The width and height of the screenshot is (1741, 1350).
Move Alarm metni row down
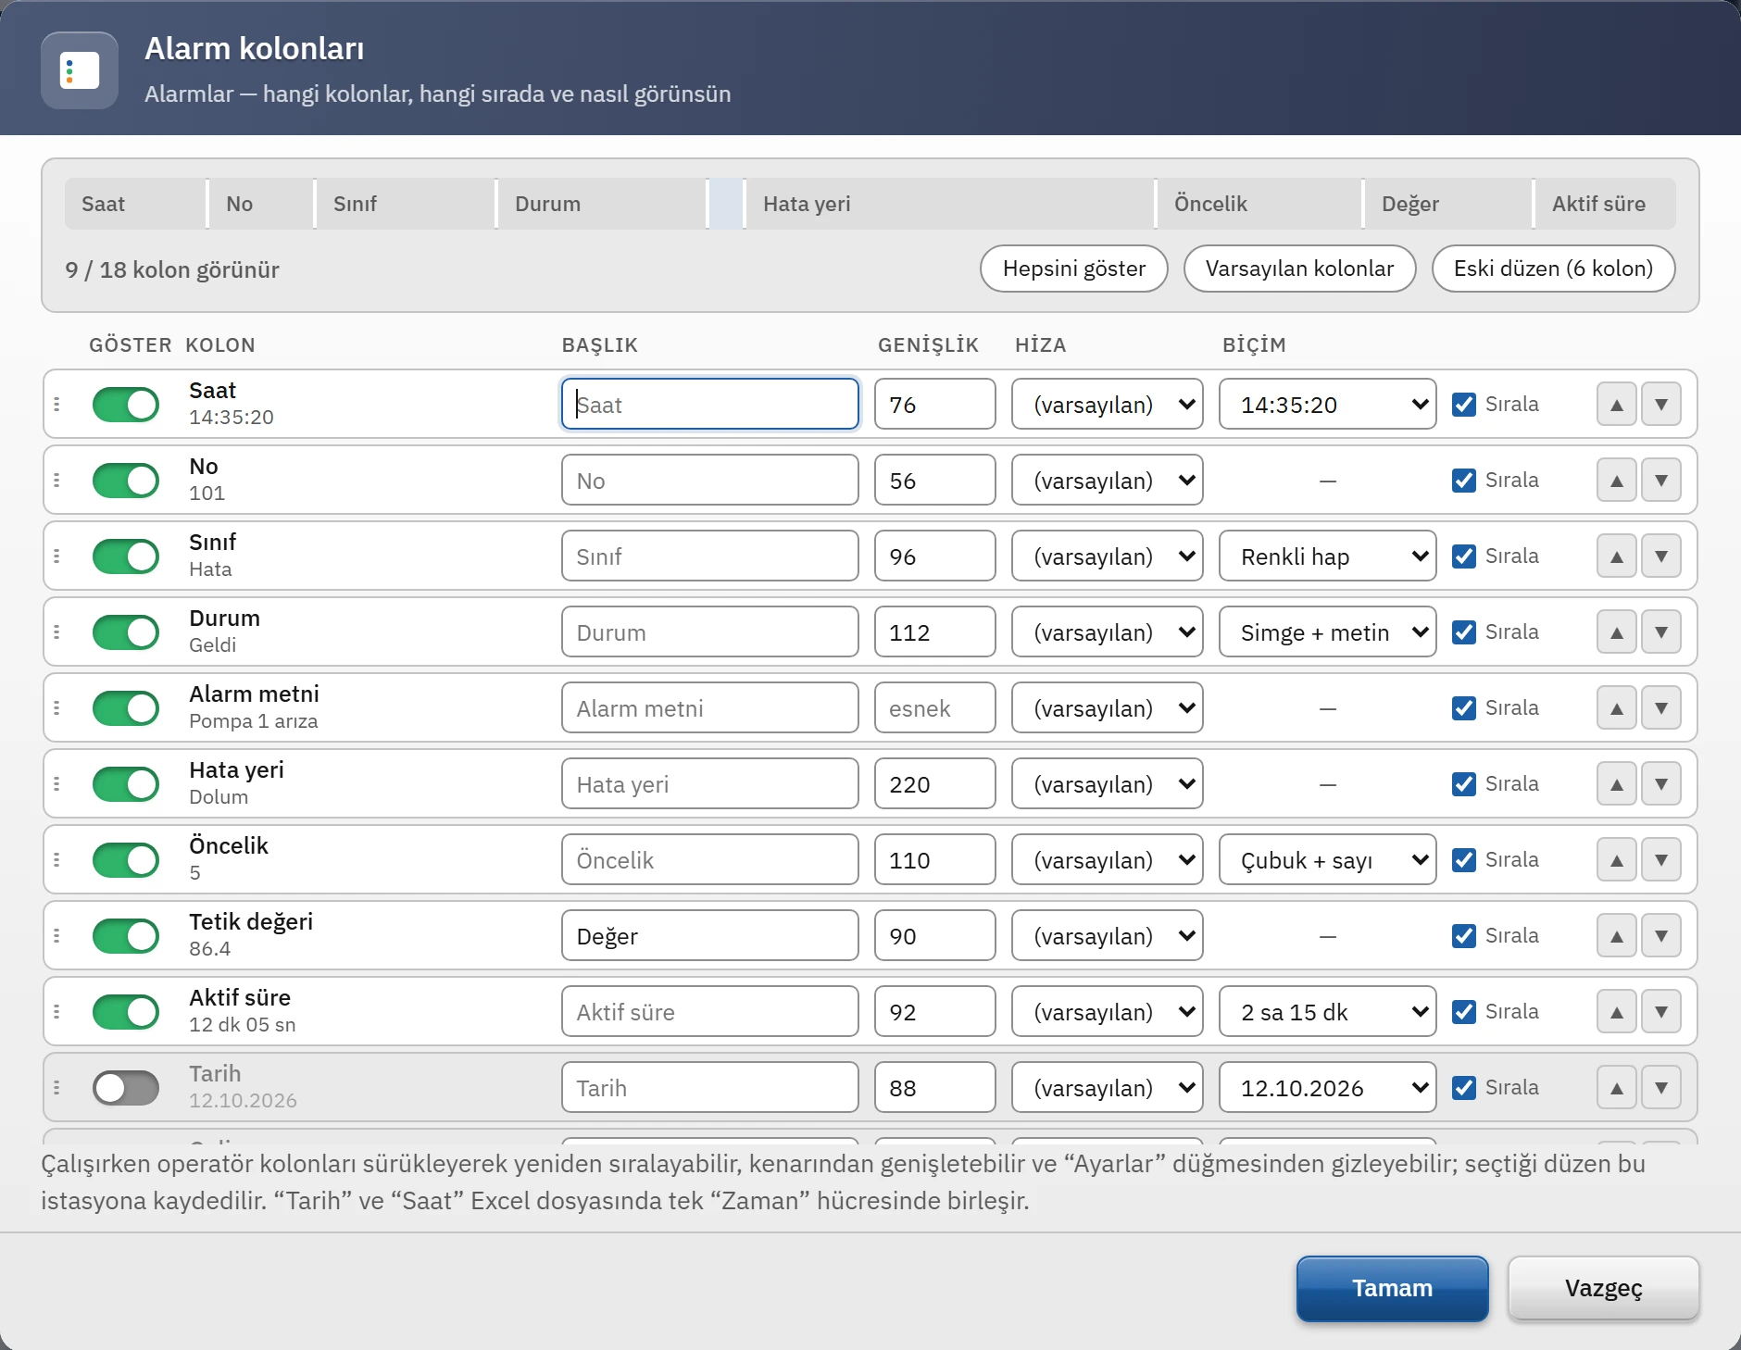tap(1661, 708)
